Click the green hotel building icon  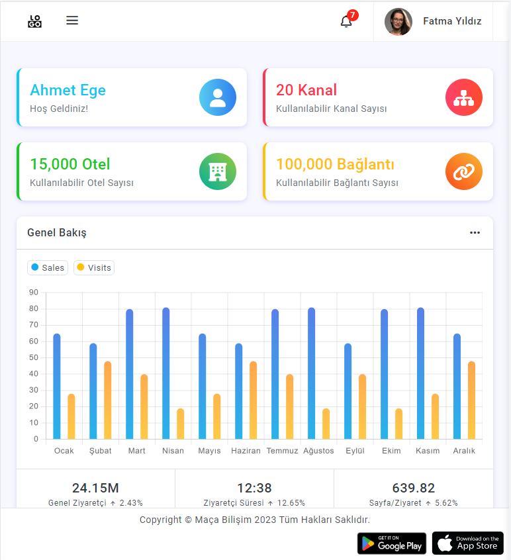[217, 171]
